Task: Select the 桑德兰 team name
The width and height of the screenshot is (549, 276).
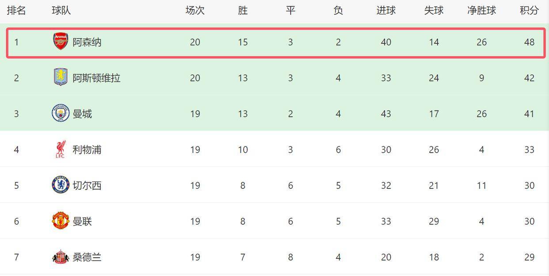Action: pyautogui.click(x=87, y=257)
